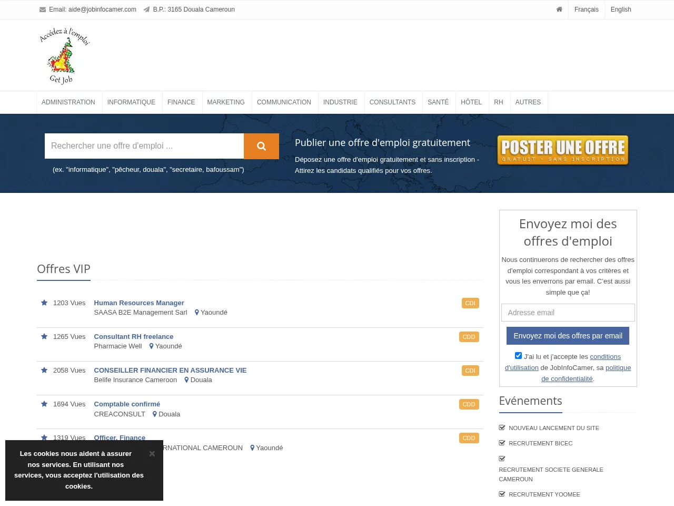Image resolution: width=674 pixels, height=506 pixels.
Task: Click the orange search magnifier button
Action: (261, 146)
